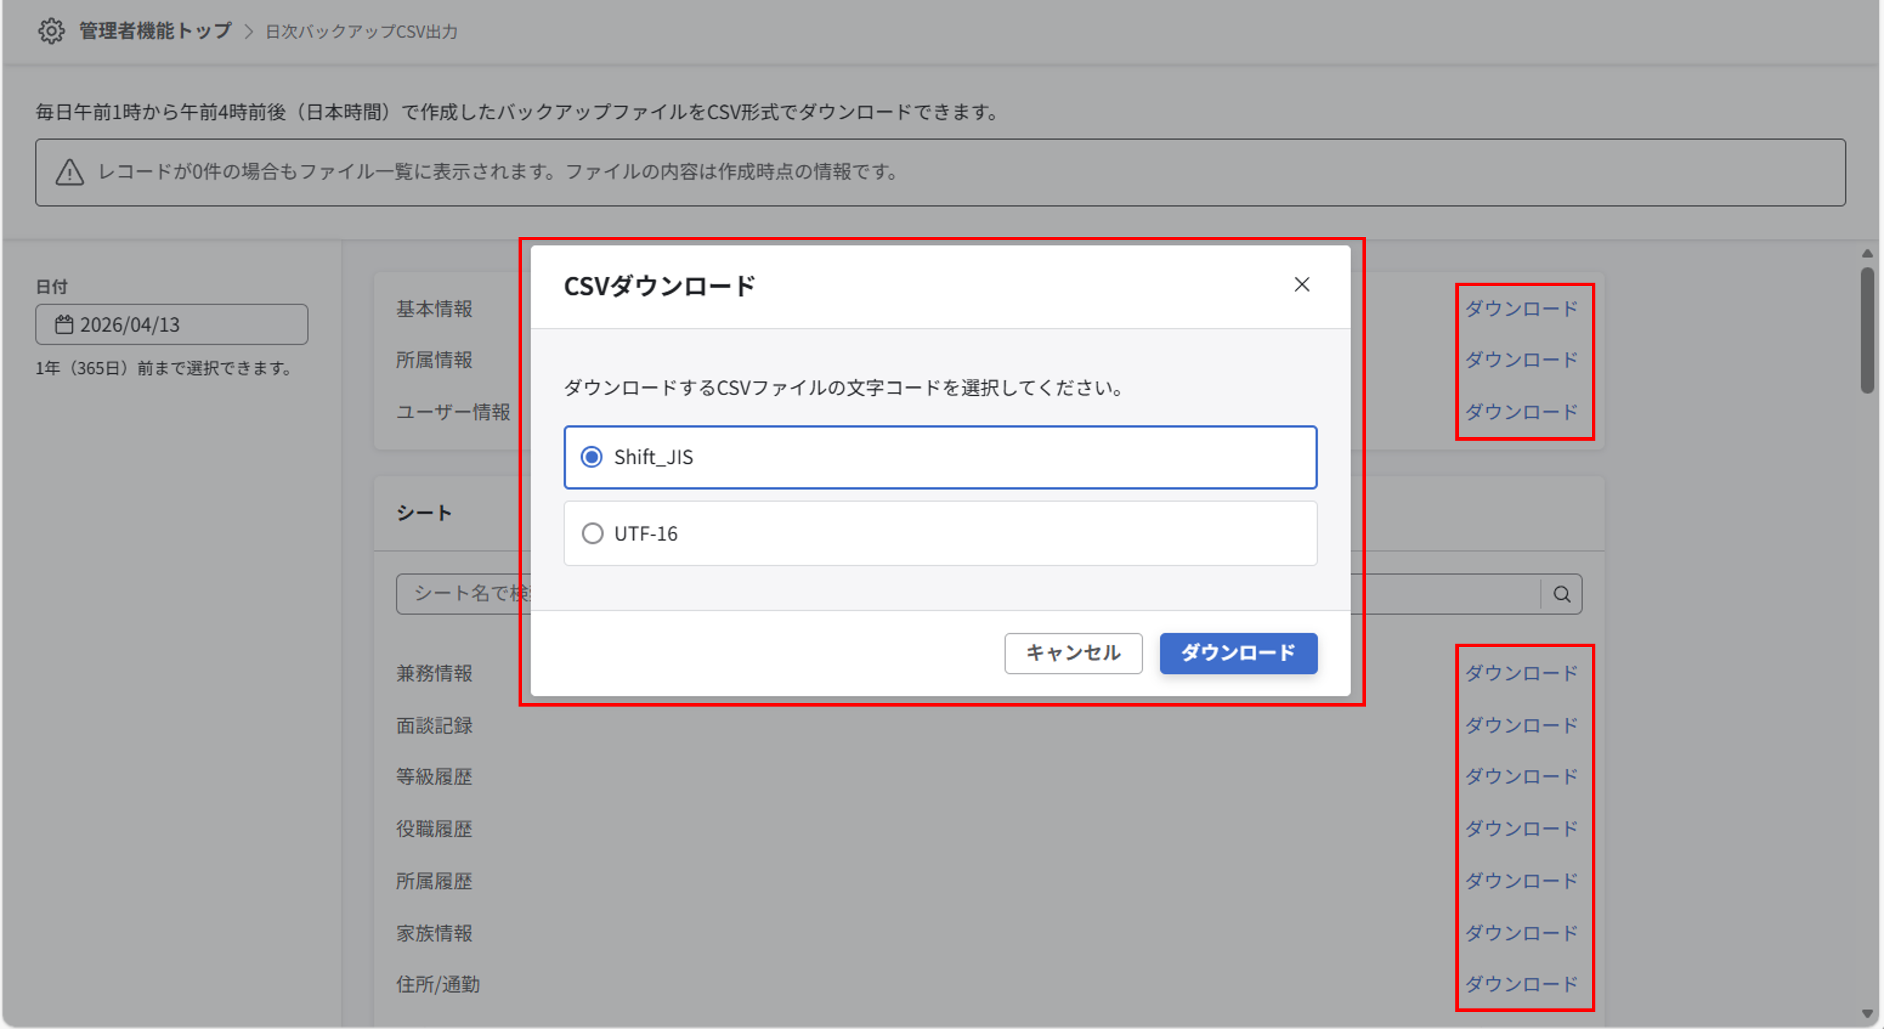Click the blue ダウンロード button in the dialog
The width and height of the screenshot is (1884, 1029).
point(1237,653)
